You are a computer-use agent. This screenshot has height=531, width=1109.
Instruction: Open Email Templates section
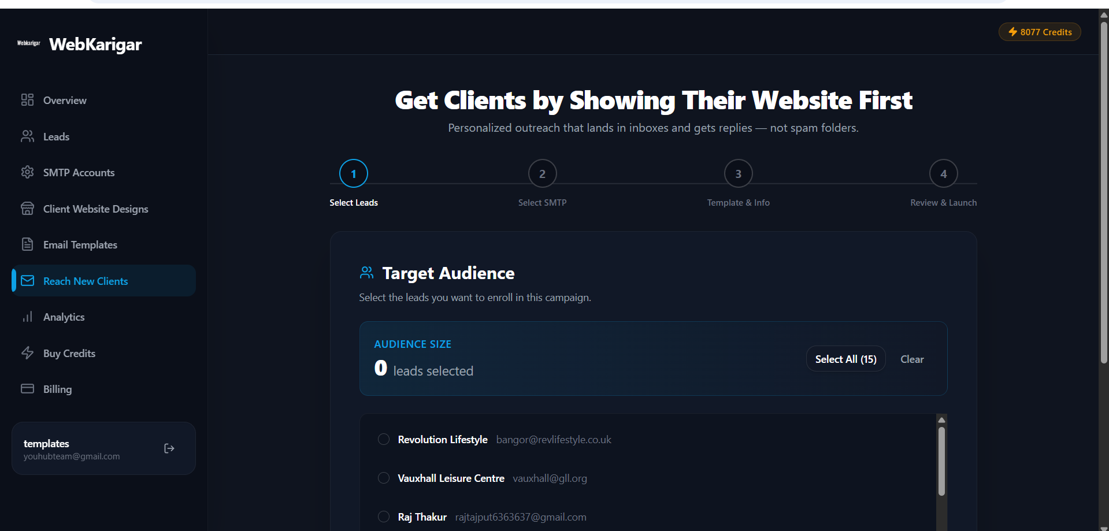[x=103, y=244]
